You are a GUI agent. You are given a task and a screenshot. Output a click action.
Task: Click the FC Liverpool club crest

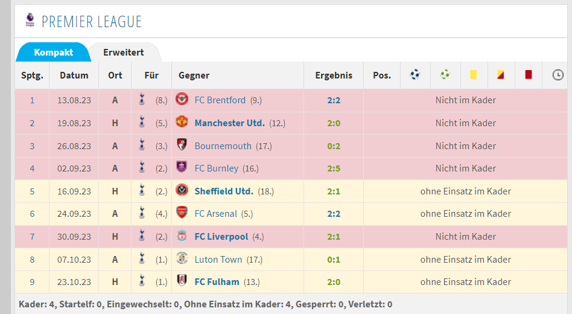click(x=182, y=236)
